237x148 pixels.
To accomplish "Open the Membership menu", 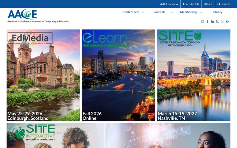I will [x=188, y=12].
